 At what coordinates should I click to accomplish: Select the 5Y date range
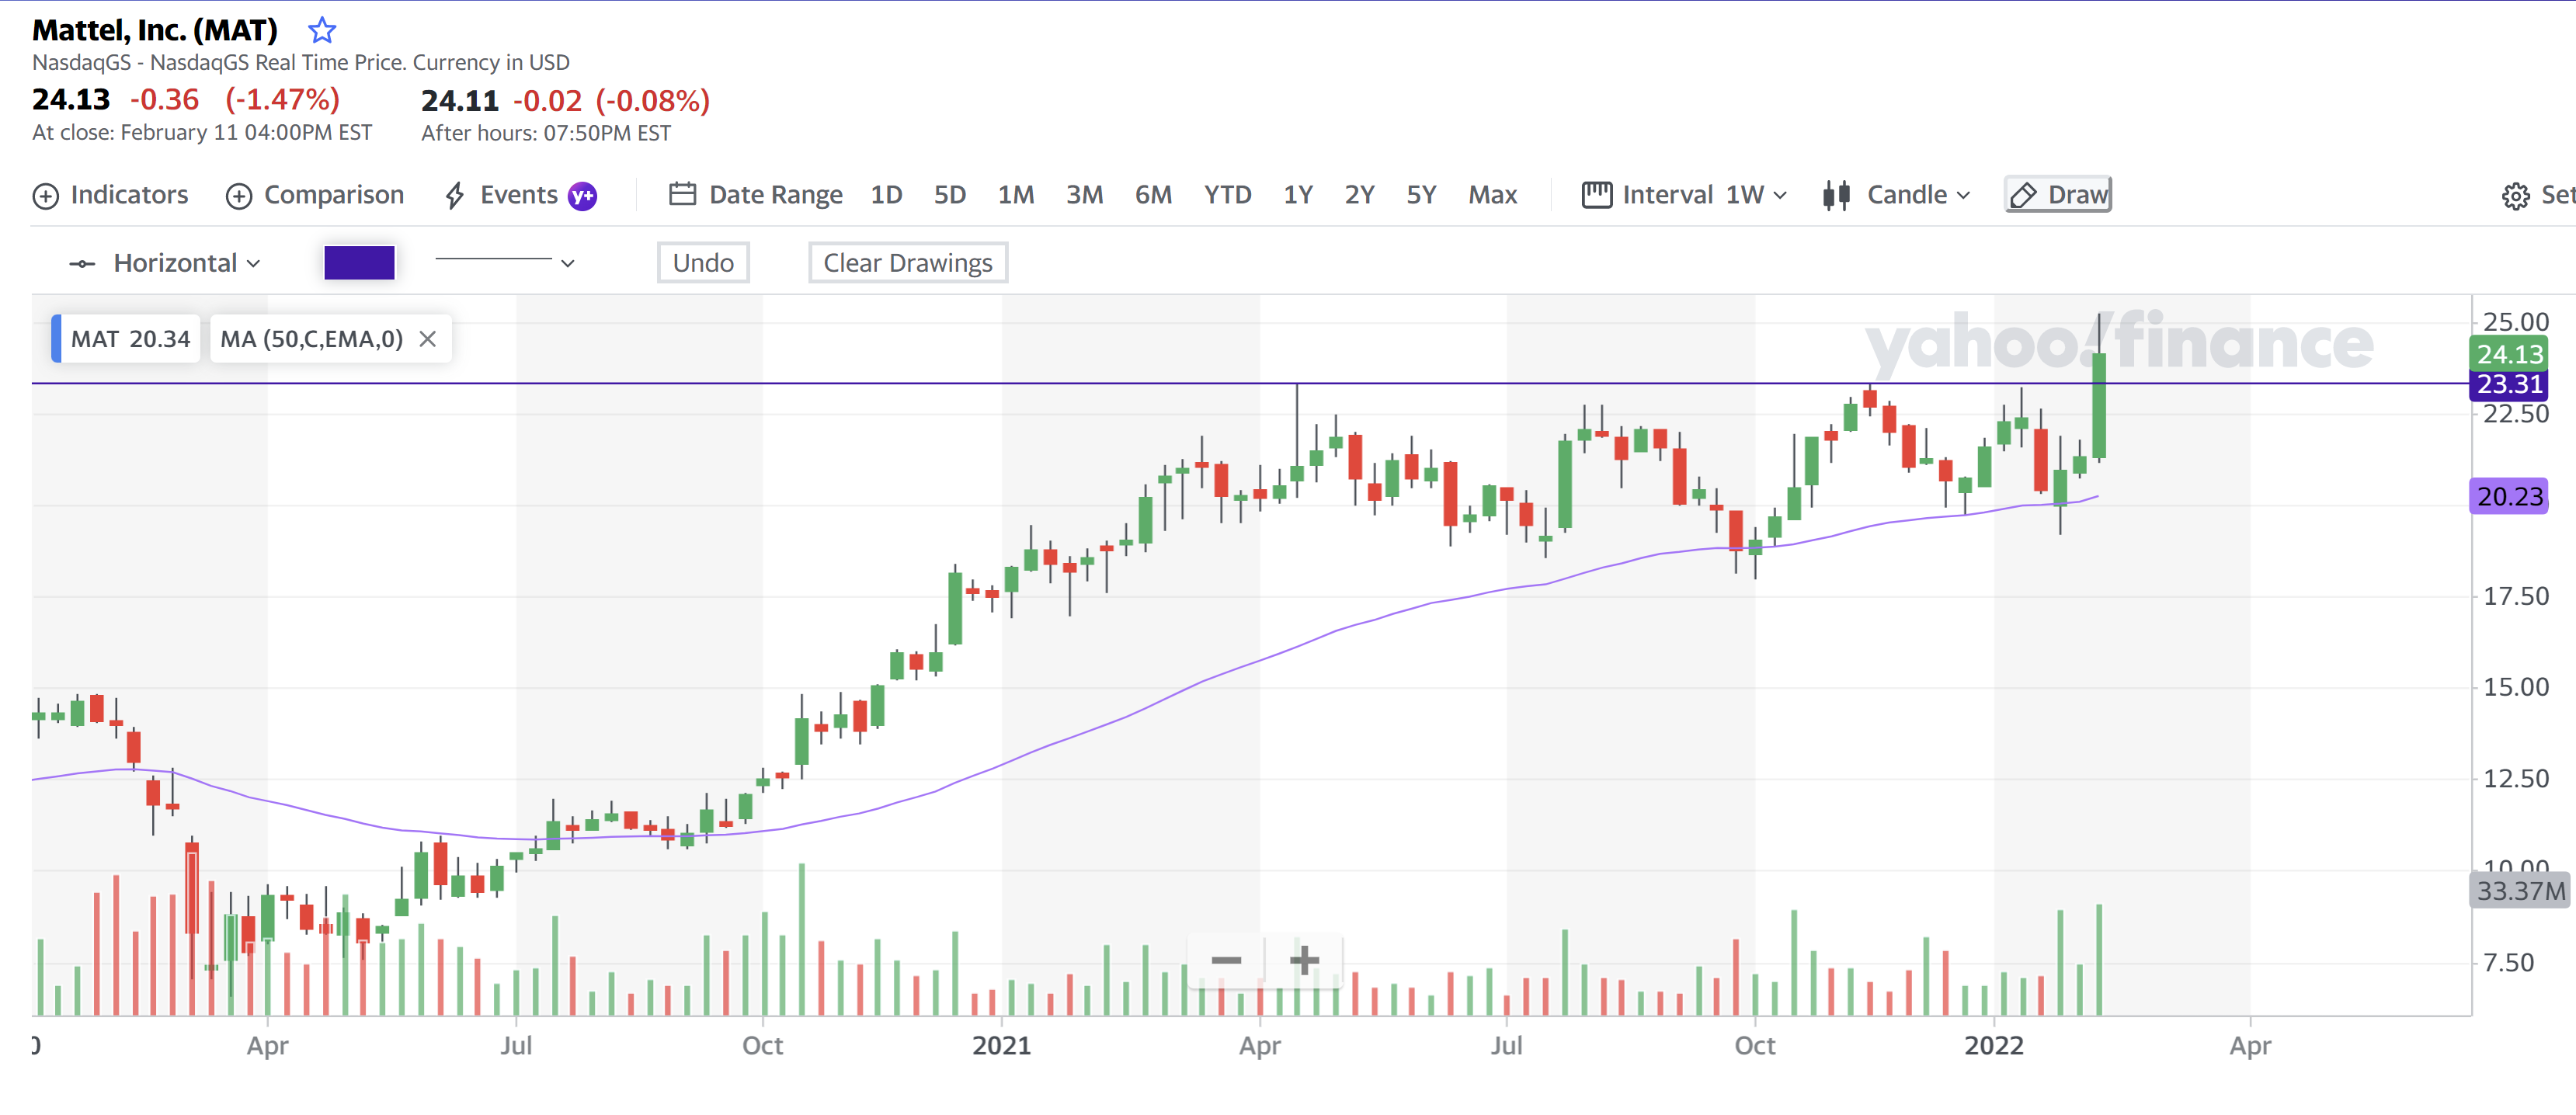(x=1421, y=195)
